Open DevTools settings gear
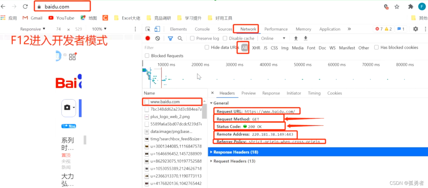Image resolution: width=428 pixels, height=188 pixels. point(415,29)
